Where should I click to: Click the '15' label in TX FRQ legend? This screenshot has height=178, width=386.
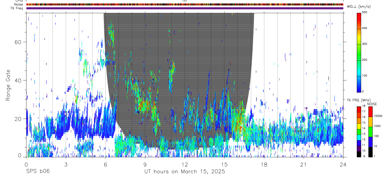click(x=364, y=123)
